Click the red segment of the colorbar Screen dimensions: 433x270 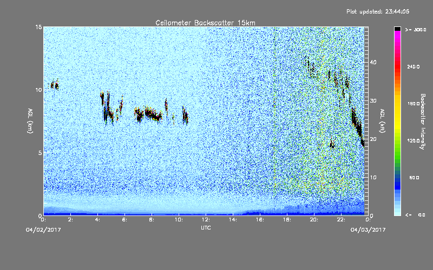397,66
